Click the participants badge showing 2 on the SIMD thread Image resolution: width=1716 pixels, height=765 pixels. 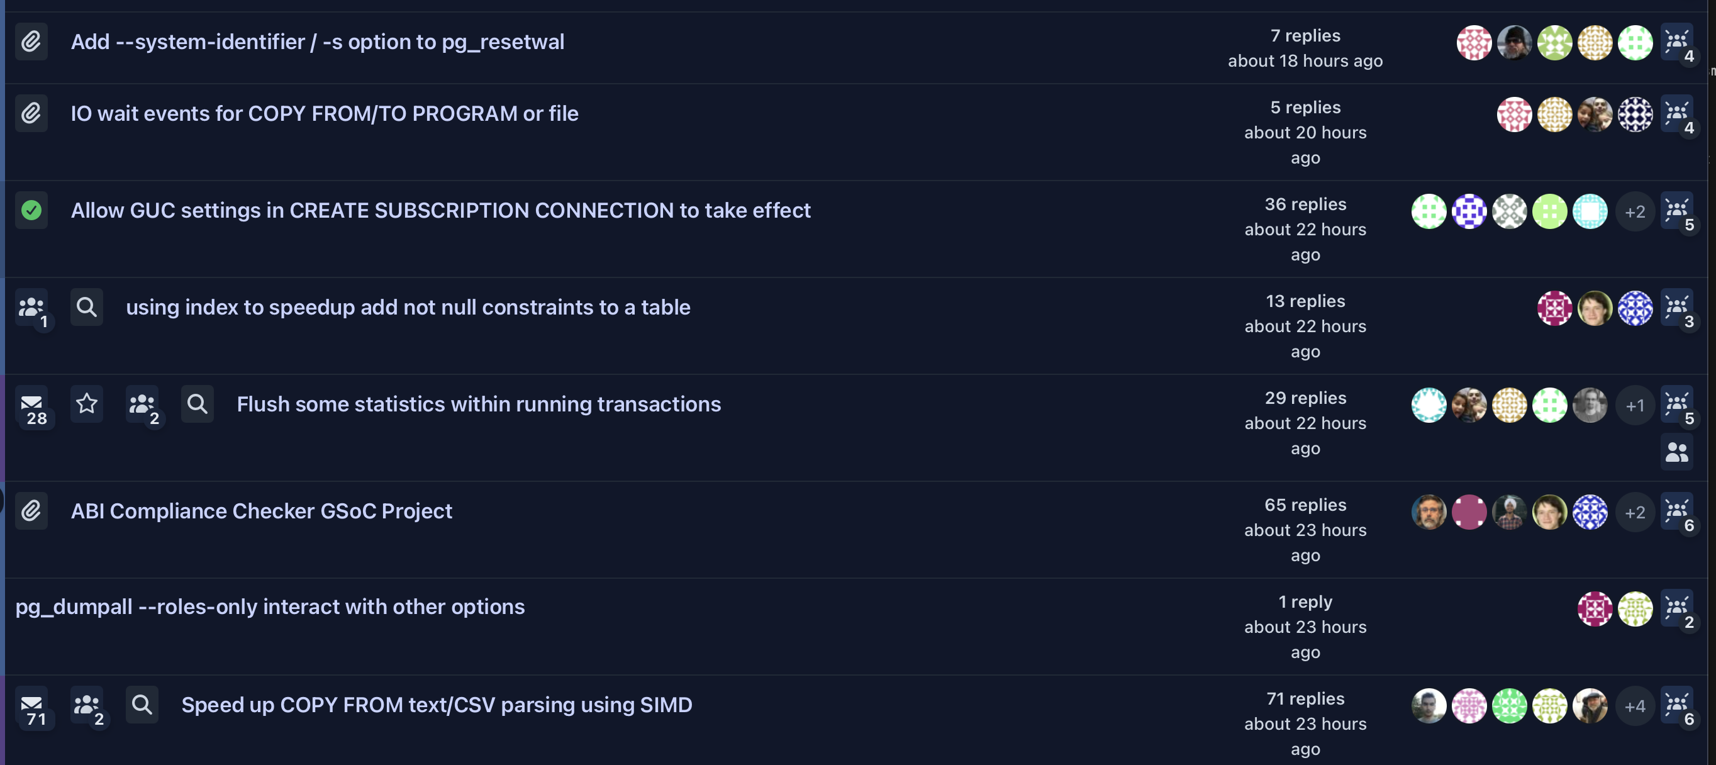click(x=87, y=705)
